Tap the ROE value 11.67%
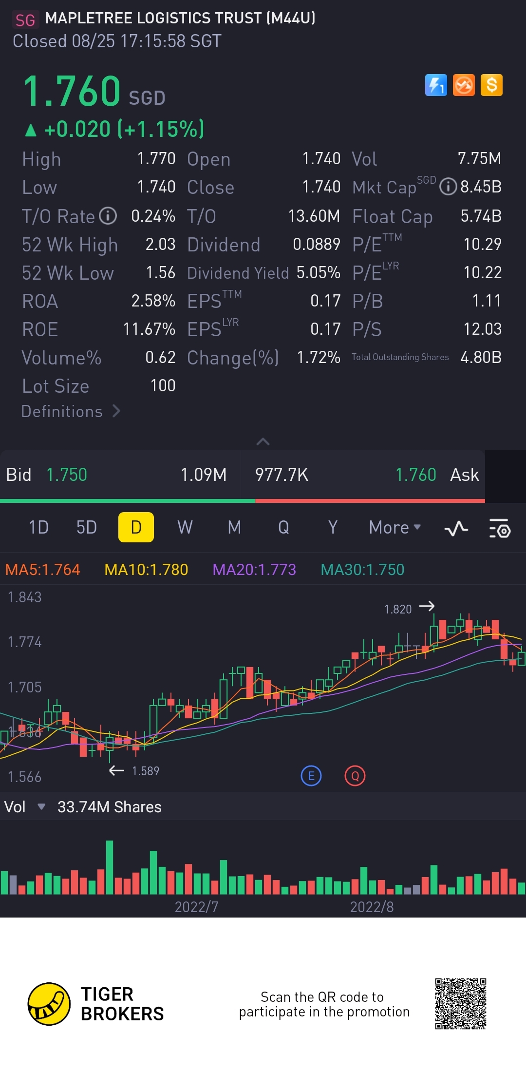The image size is (526, 1091). tap(149, 329)
